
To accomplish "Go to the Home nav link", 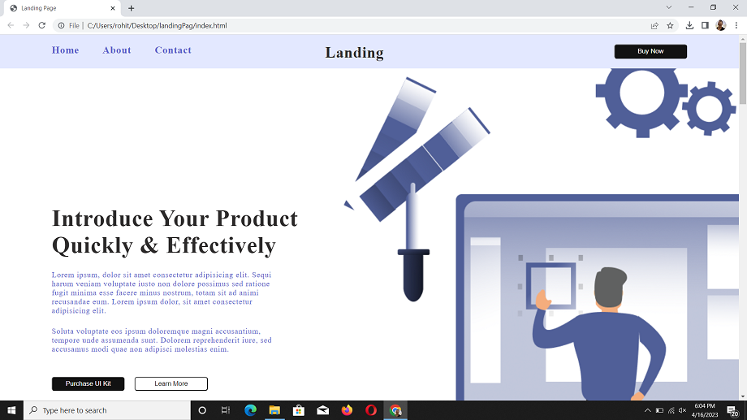I will (x=66, y=50).
